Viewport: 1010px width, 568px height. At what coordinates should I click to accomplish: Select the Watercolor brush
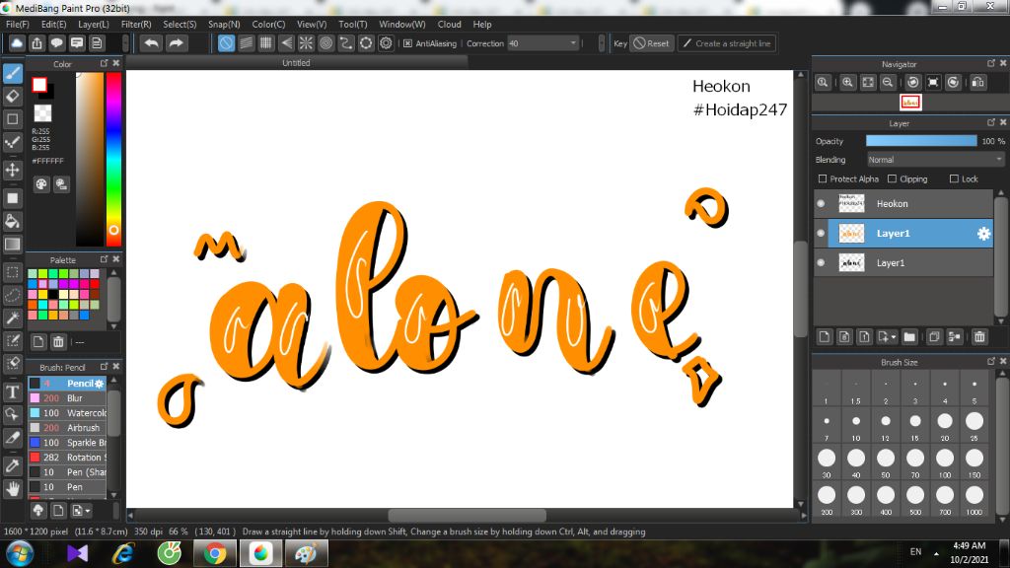click(67, 413)
